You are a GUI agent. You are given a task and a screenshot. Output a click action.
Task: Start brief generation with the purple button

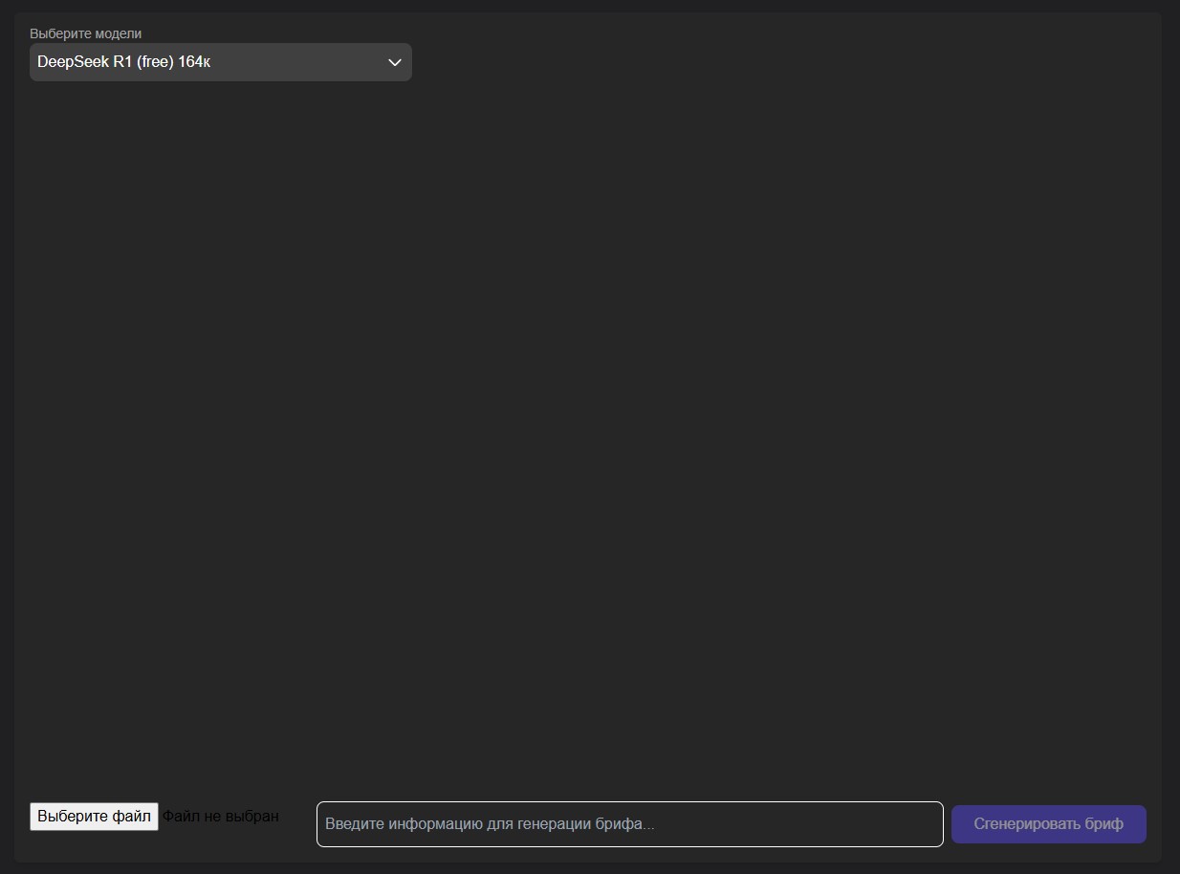[x=1048, y=824]
